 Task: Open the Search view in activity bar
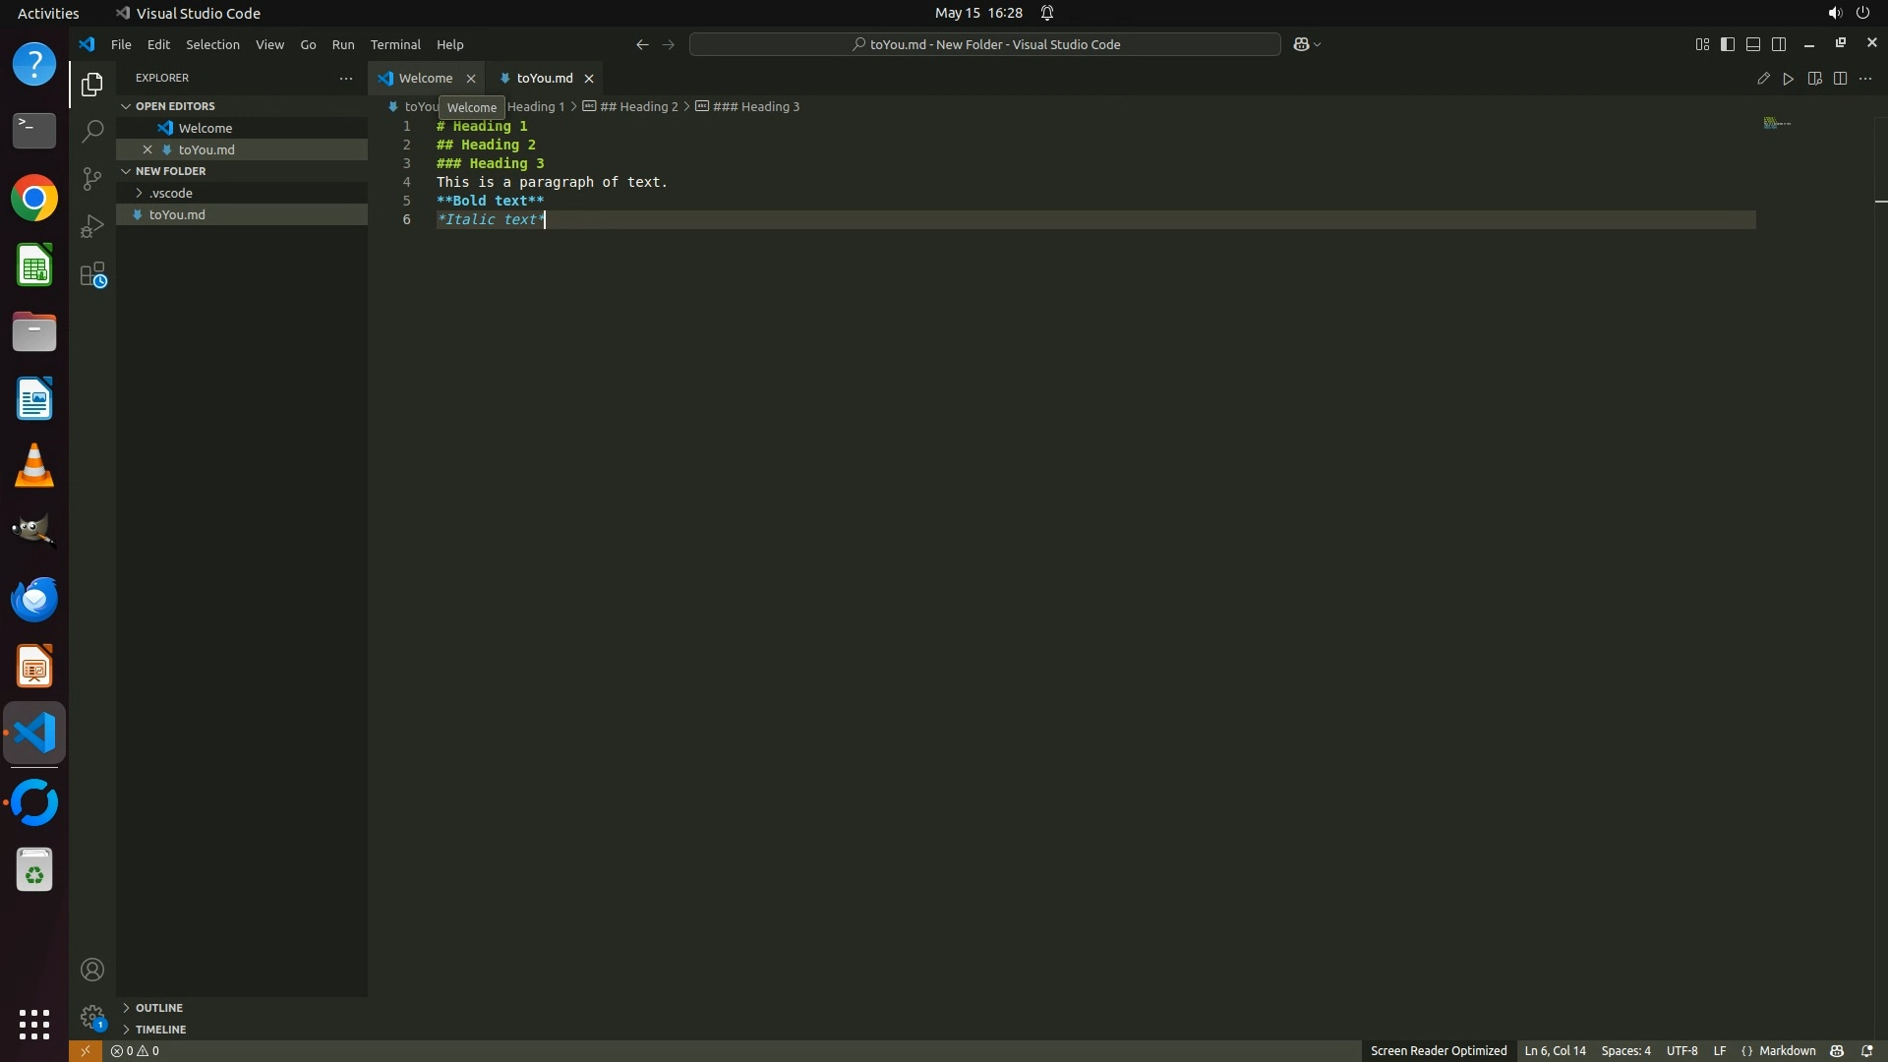point(92,131)
